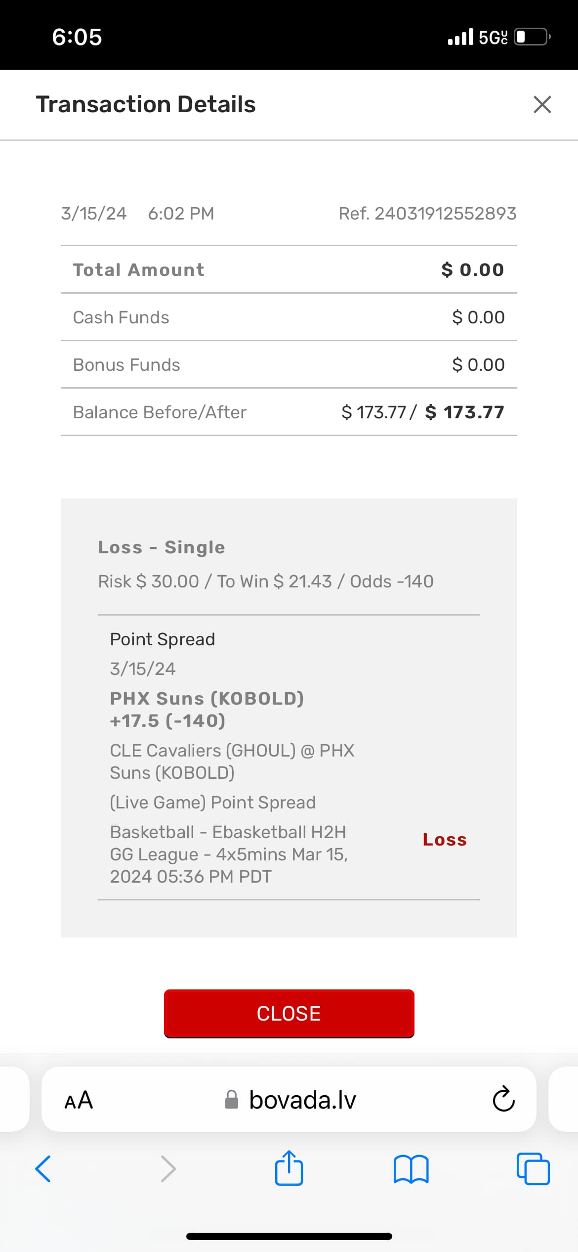The height and width of the screenshot is (1252, 578).
Task: Tap the battery indicator in status bar
Action: pyautogui.click(x=532, y=37)
